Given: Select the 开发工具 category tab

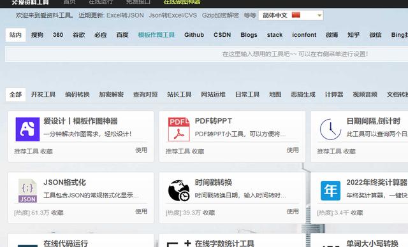Looking at the screenshot, I should 43,94.
